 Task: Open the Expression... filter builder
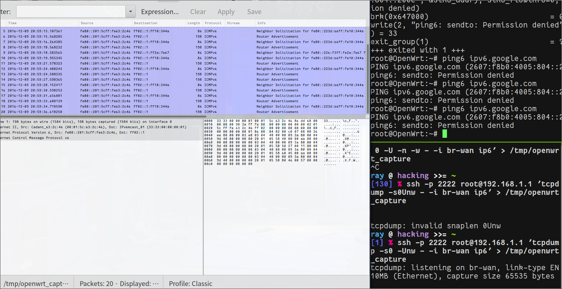[160, 12]
